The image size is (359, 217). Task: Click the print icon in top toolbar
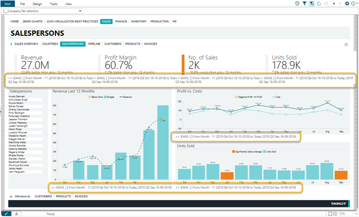[x=297, y=4]
